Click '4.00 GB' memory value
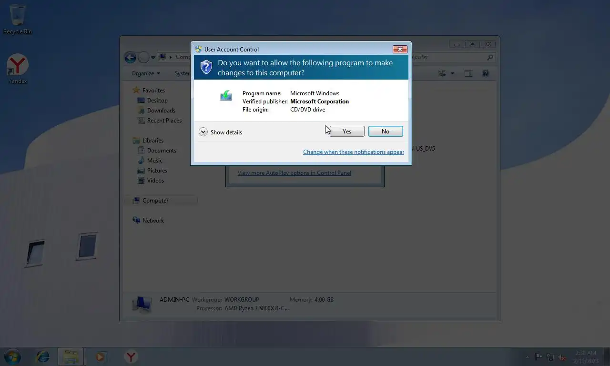610x366 pixels. [324, 300]
